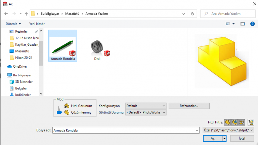Select Çözümlenmiş mode icon
This screenshot has height=145, width=258.
click(67, 112)
